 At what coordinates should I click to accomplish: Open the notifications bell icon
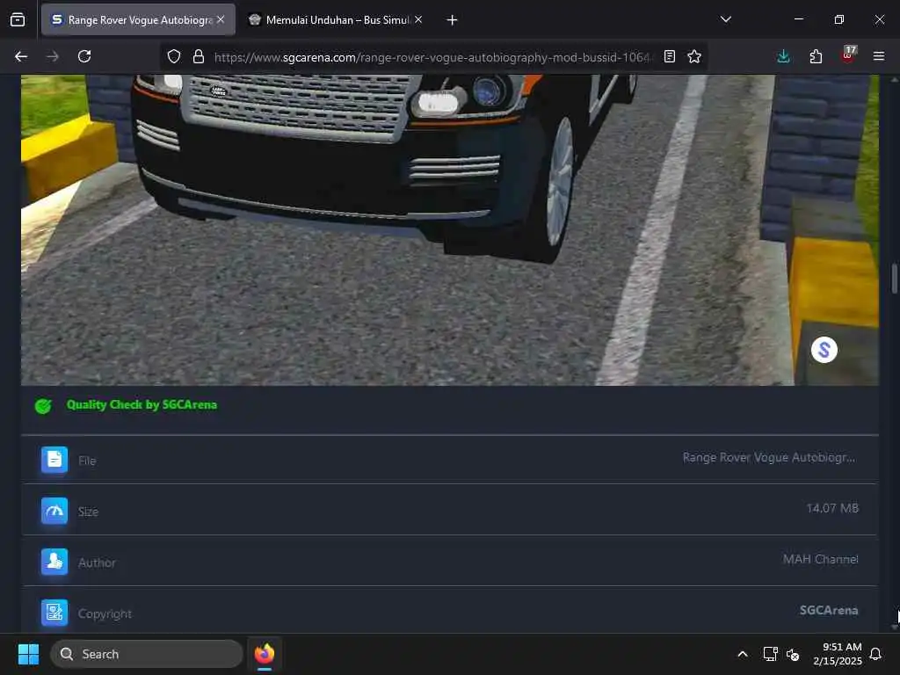click(x=875, y=654)
